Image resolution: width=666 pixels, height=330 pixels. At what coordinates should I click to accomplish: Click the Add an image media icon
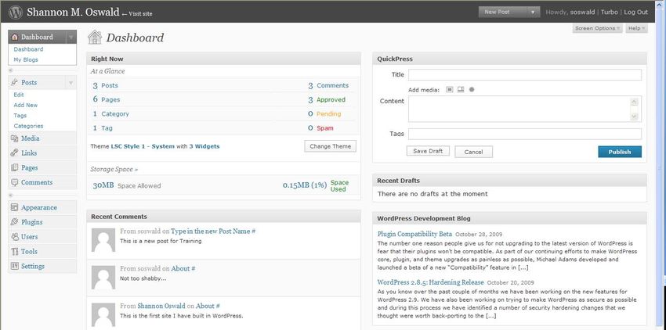coord(450,89)
